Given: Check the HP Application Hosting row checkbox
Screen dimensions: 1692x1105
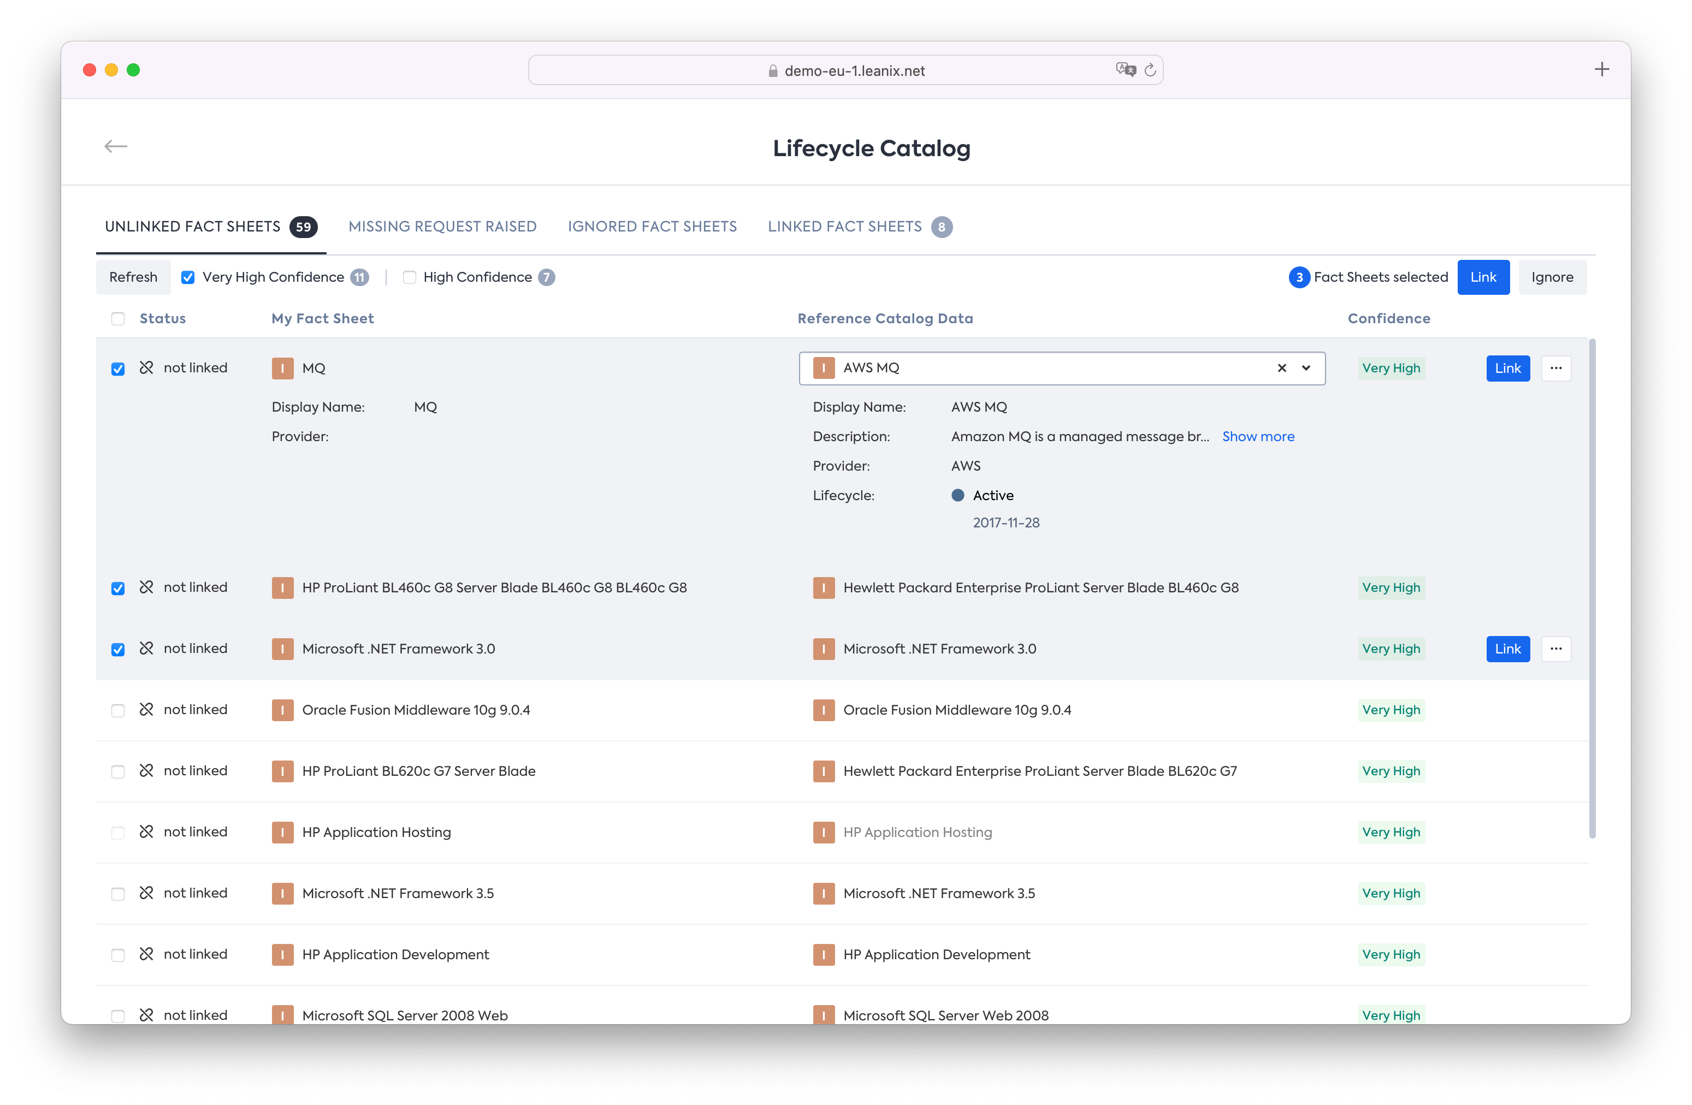Looking at the screenshot, I should (118, 833).
